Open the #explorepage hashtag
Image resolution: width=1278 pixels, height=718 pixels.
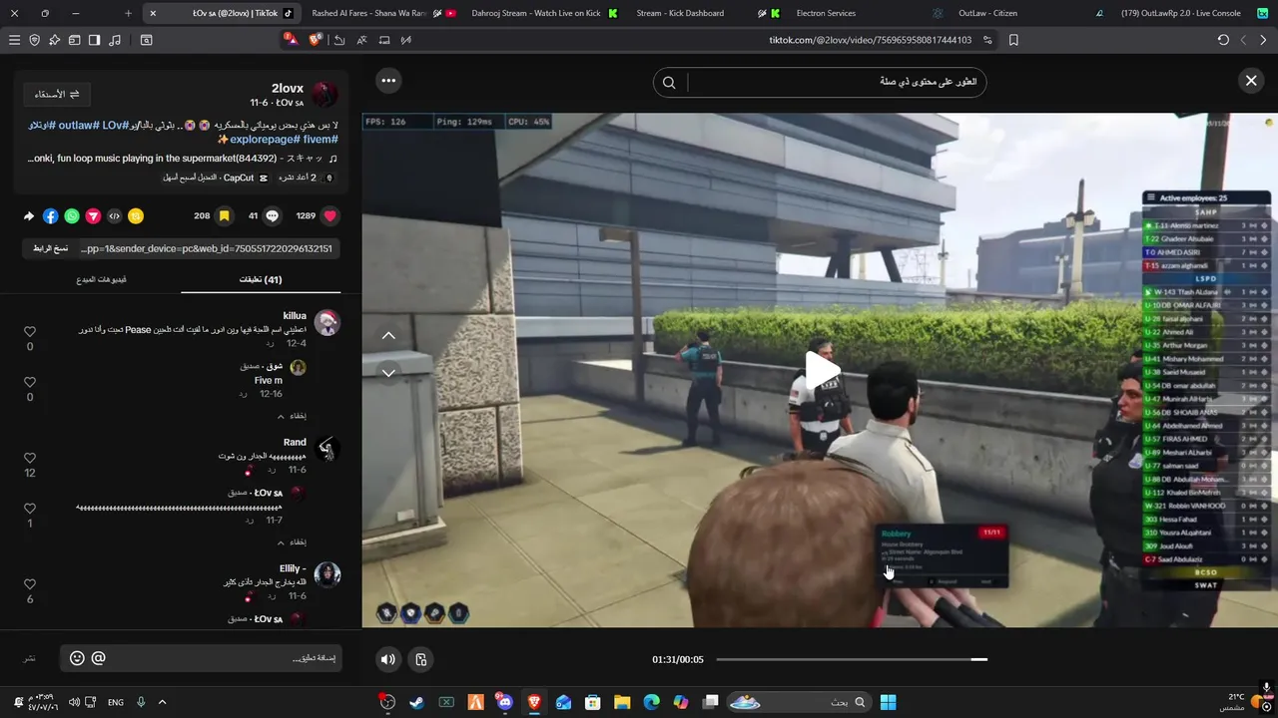coord(265,140)
